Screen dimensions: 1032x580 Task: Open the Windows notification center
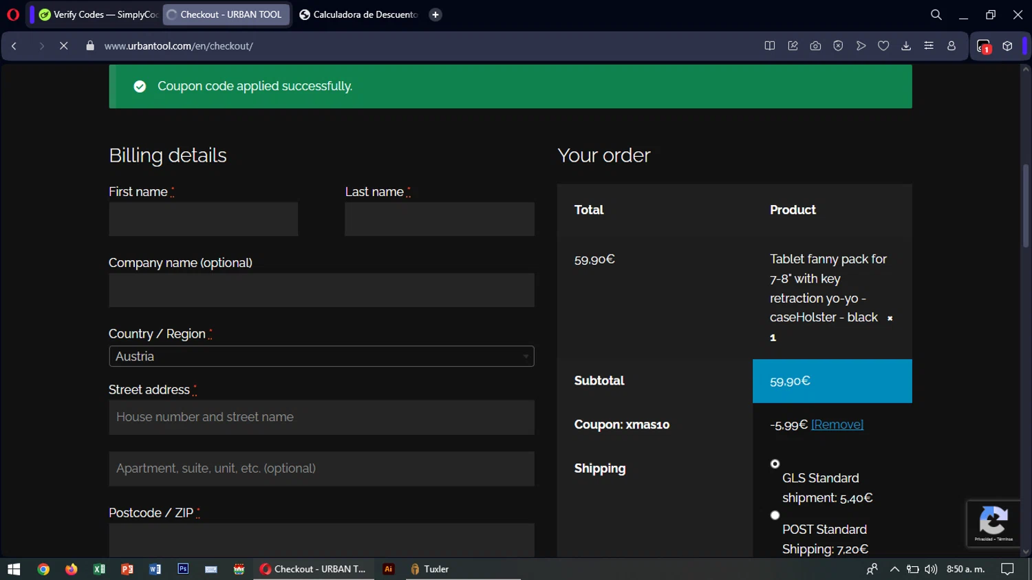point(1007,569)
